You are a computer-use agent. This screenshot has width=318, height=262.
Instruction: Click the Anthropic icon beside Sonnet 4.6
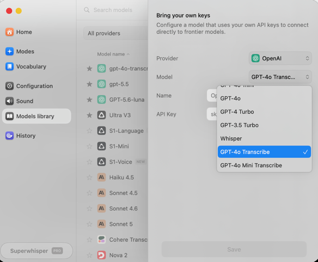point(101,209)
